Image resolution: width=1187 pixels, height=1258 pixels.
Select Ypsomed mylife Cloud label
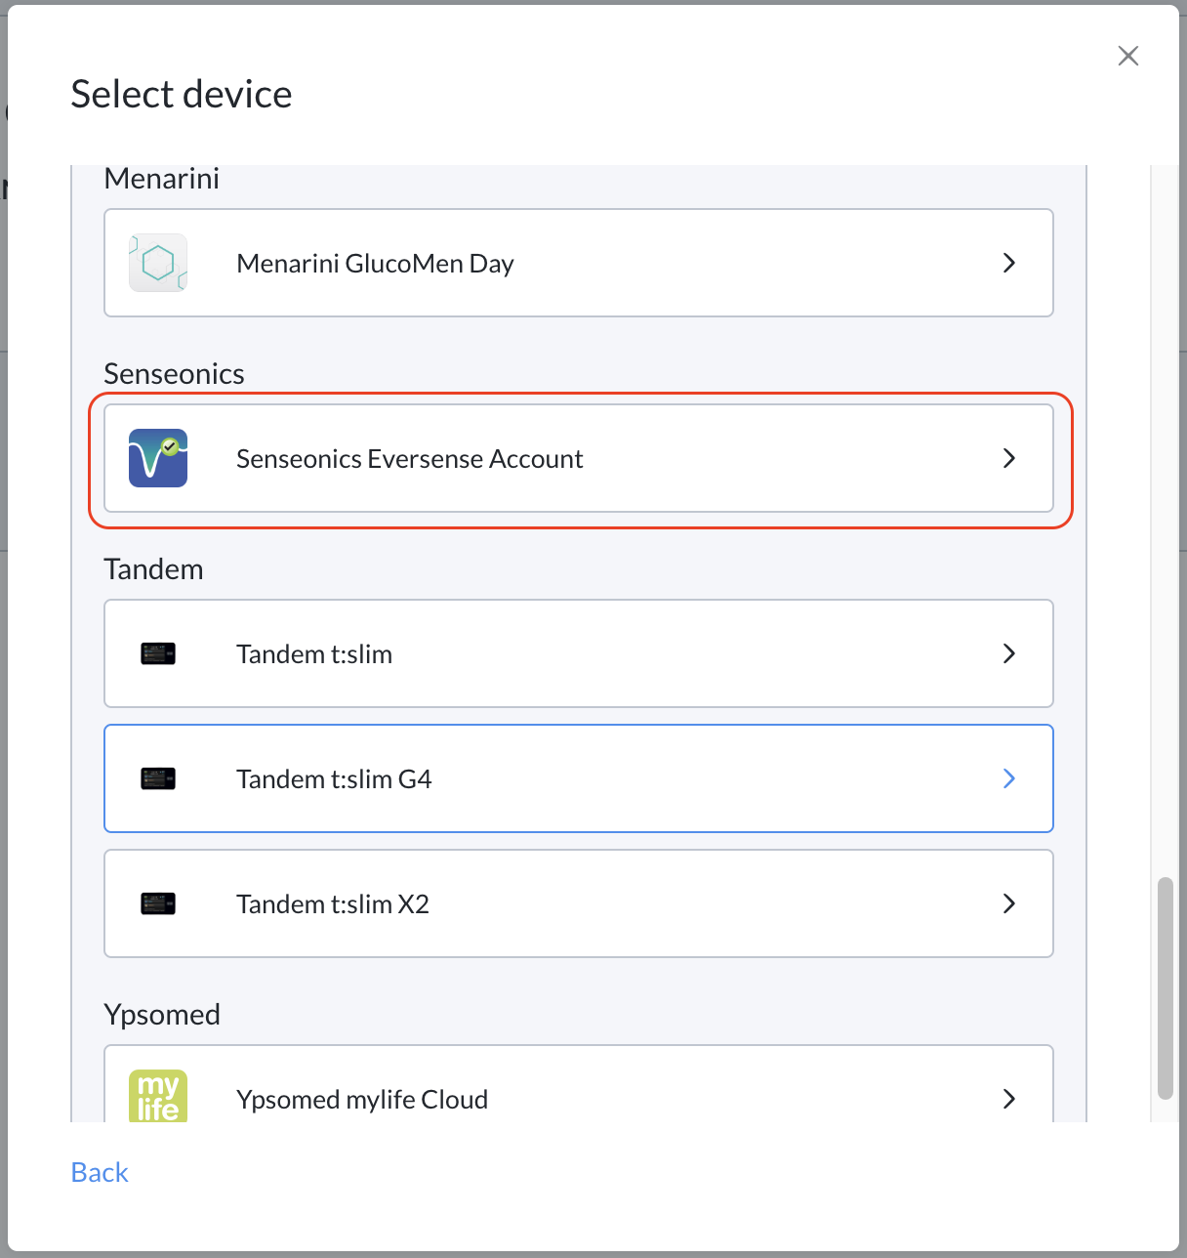pyautogui.click(x=362, y=1099)
